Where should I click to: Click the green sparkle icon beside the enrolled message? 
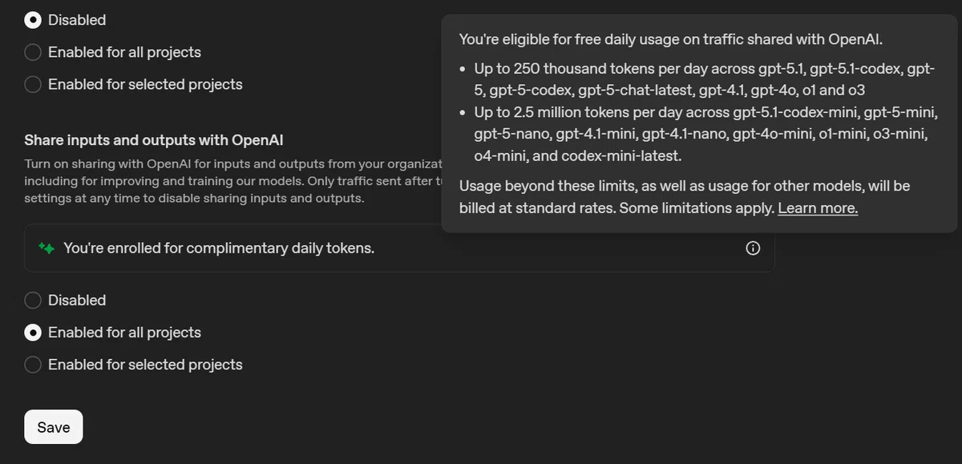(x=46, y=248)
